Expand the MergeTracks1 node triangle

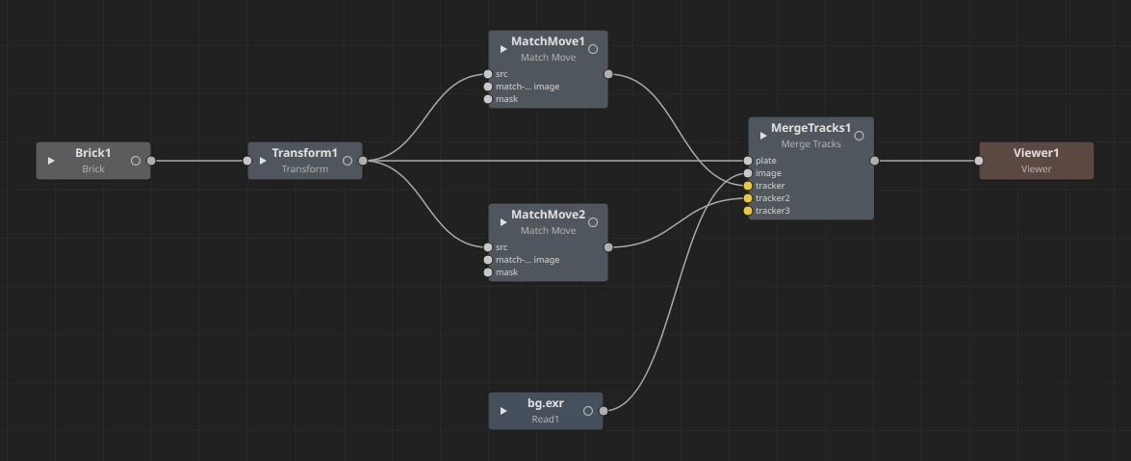(763, 136)
